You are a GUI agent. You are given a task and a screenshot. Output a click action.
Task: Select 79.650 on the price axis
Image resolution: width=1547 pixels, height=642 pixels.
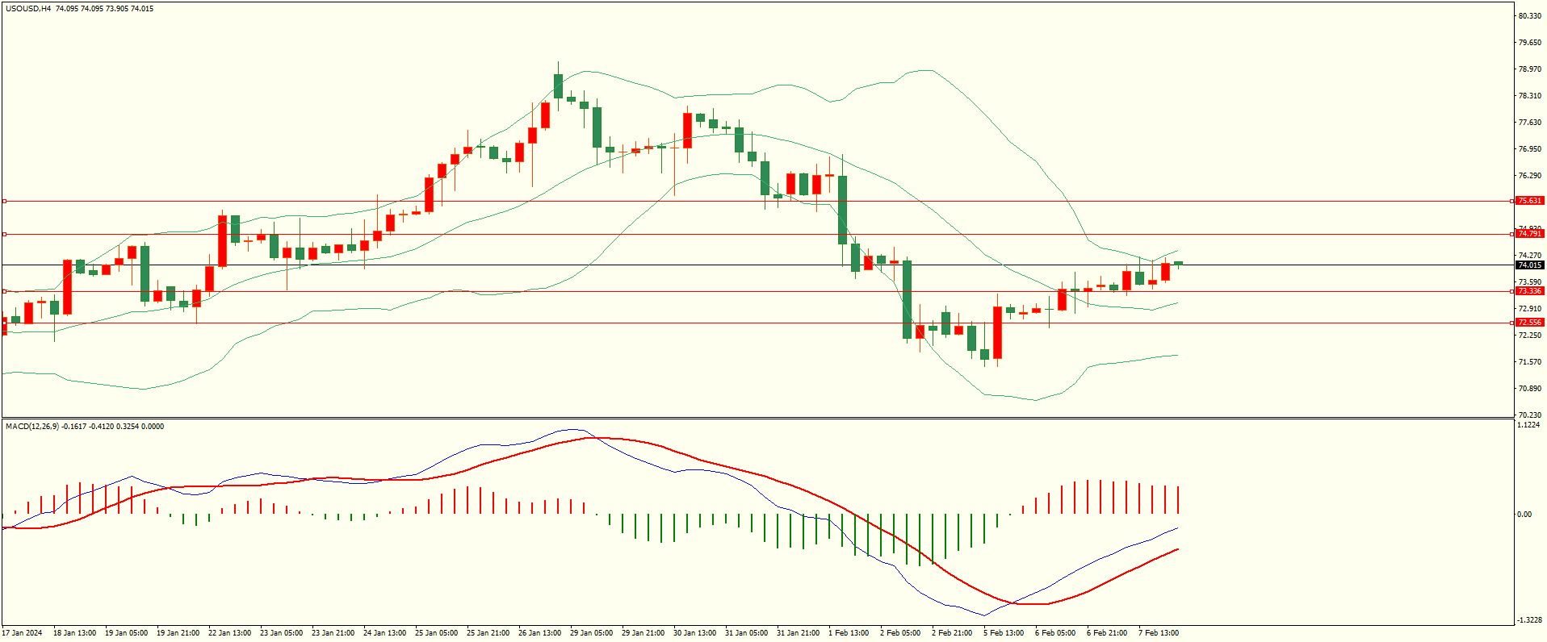1530,43
